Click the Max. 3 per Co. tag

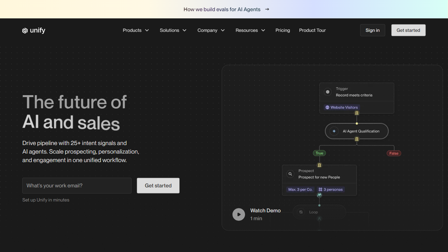pyautogui.click(x=300, y=190)
